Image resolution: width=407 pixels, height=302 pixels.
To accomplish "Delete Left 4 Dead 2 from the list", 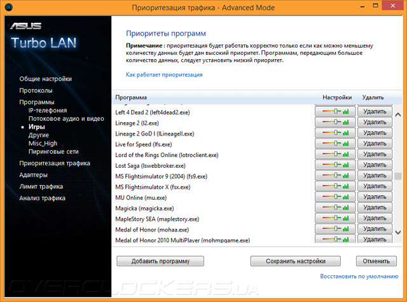I will 375,111.
